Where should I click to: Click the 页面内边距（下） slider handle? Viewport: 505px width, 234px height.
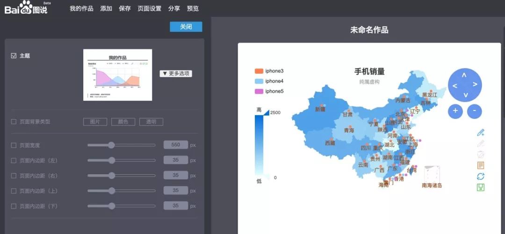[x=111, y=206]
